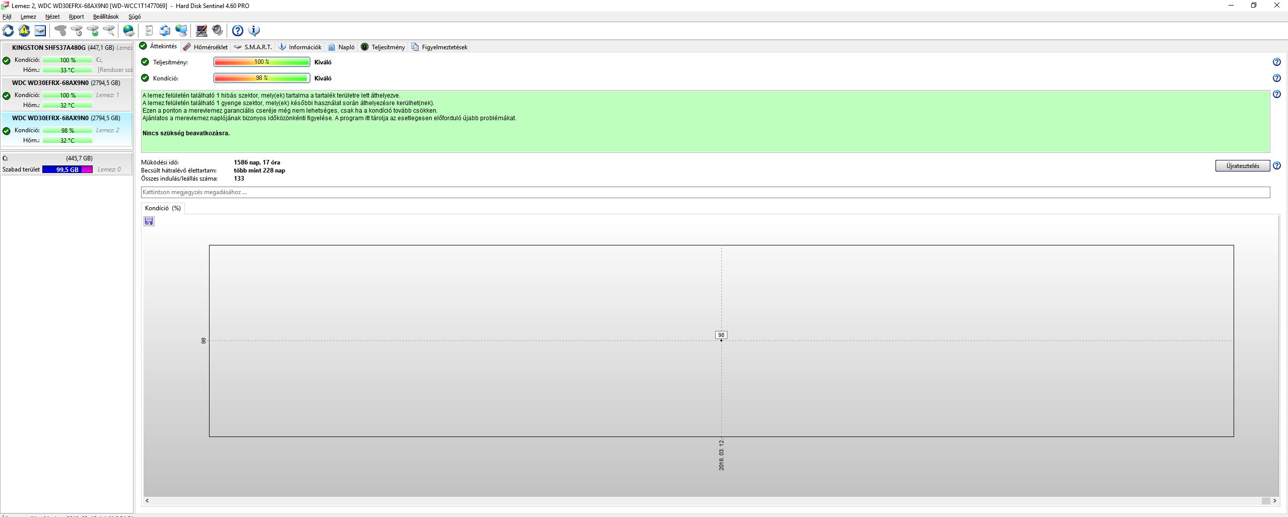The width and height of the screenshot is (1288, 517).
Task: Click the green check icon of the Lemez: 2 disk
Action: 7,131
